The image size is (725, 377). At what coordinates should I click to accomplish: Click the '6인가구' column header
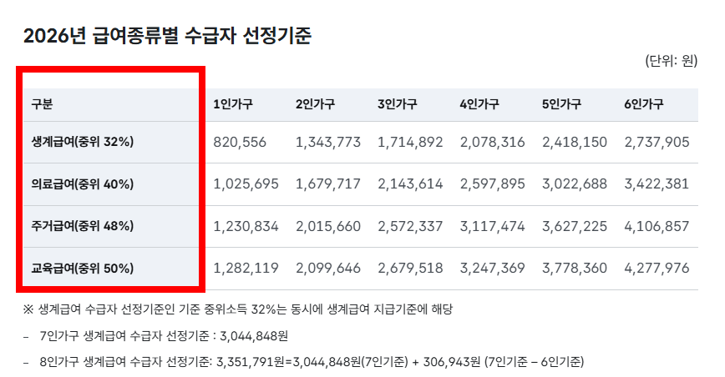click(x=644, y=103)
